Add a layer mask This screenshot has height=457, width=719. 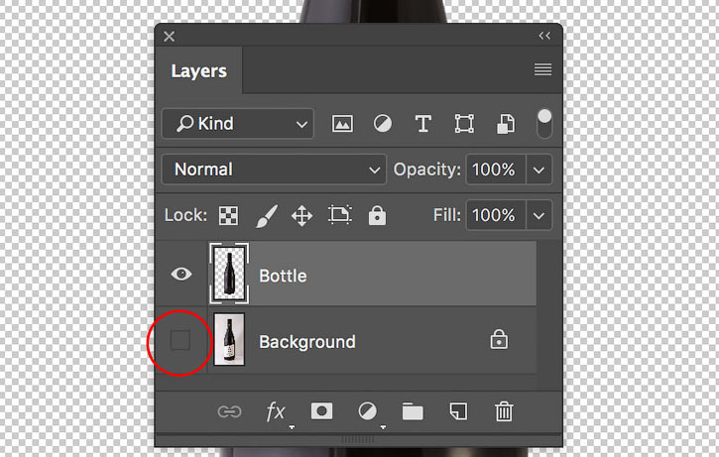pos(321,411)
